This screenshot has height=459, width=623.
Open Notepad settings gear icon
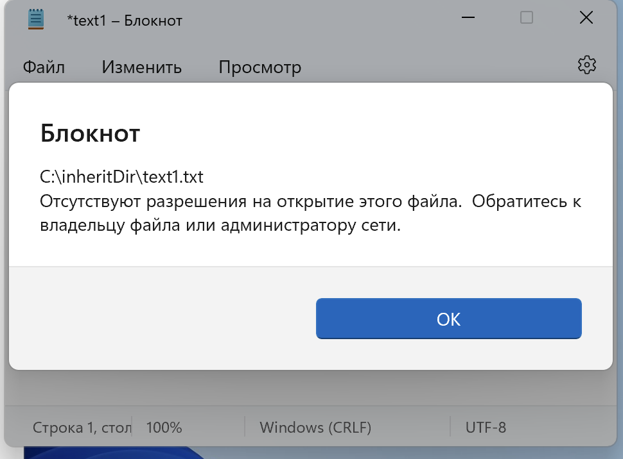coord(587,65)
